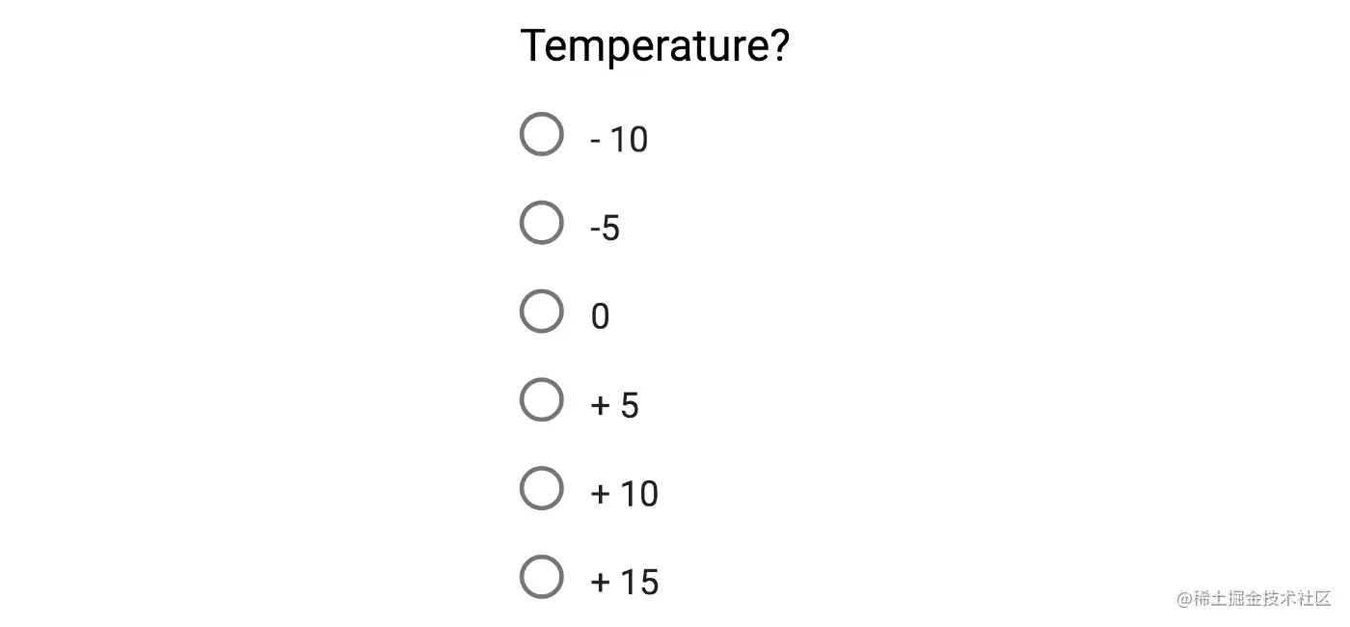Click the "+ 10" option label text
The image size is (1350, 627).
[624, 495]
